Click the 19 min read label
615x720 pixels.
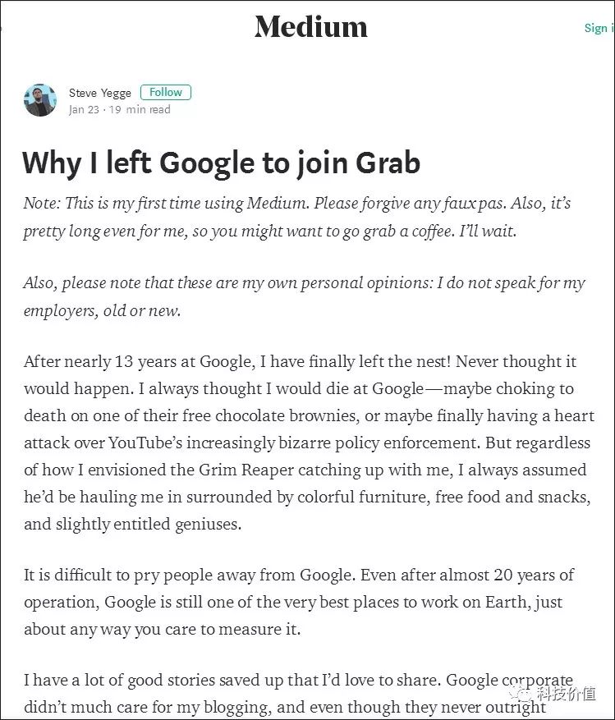coord(140,110)
